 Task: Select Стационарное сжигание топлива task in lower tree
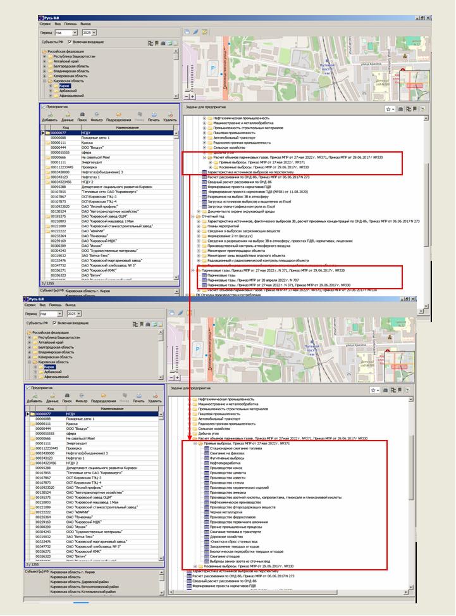[228, 449]
